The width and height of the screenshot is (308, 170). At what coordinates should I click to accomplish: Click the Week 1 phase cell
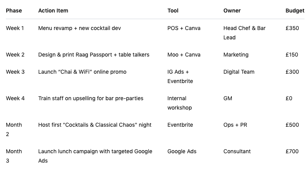click(15, 28)
